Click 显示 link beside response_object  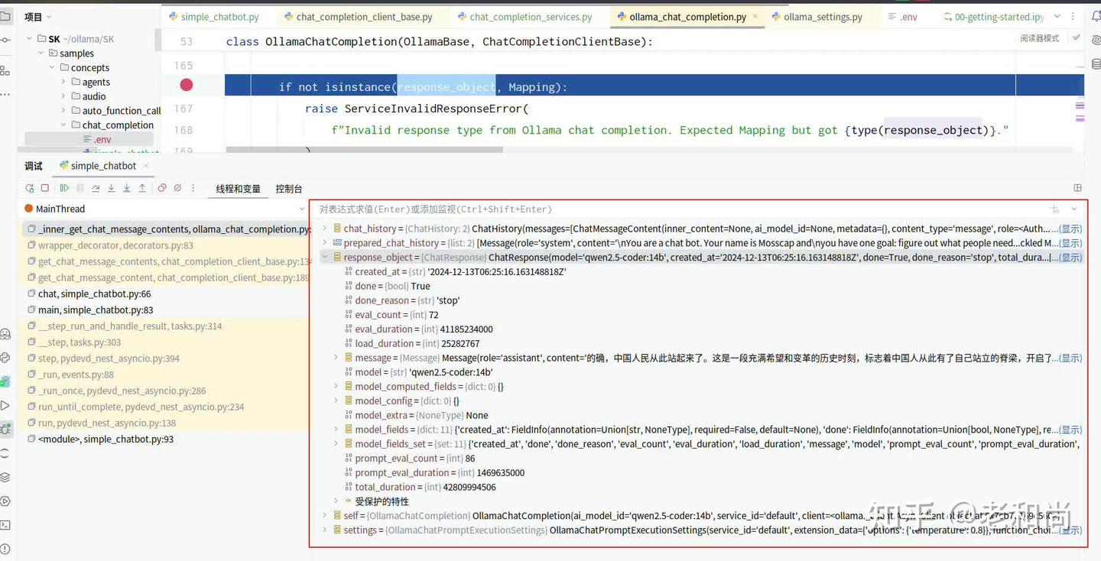(x=1070, y=258)
